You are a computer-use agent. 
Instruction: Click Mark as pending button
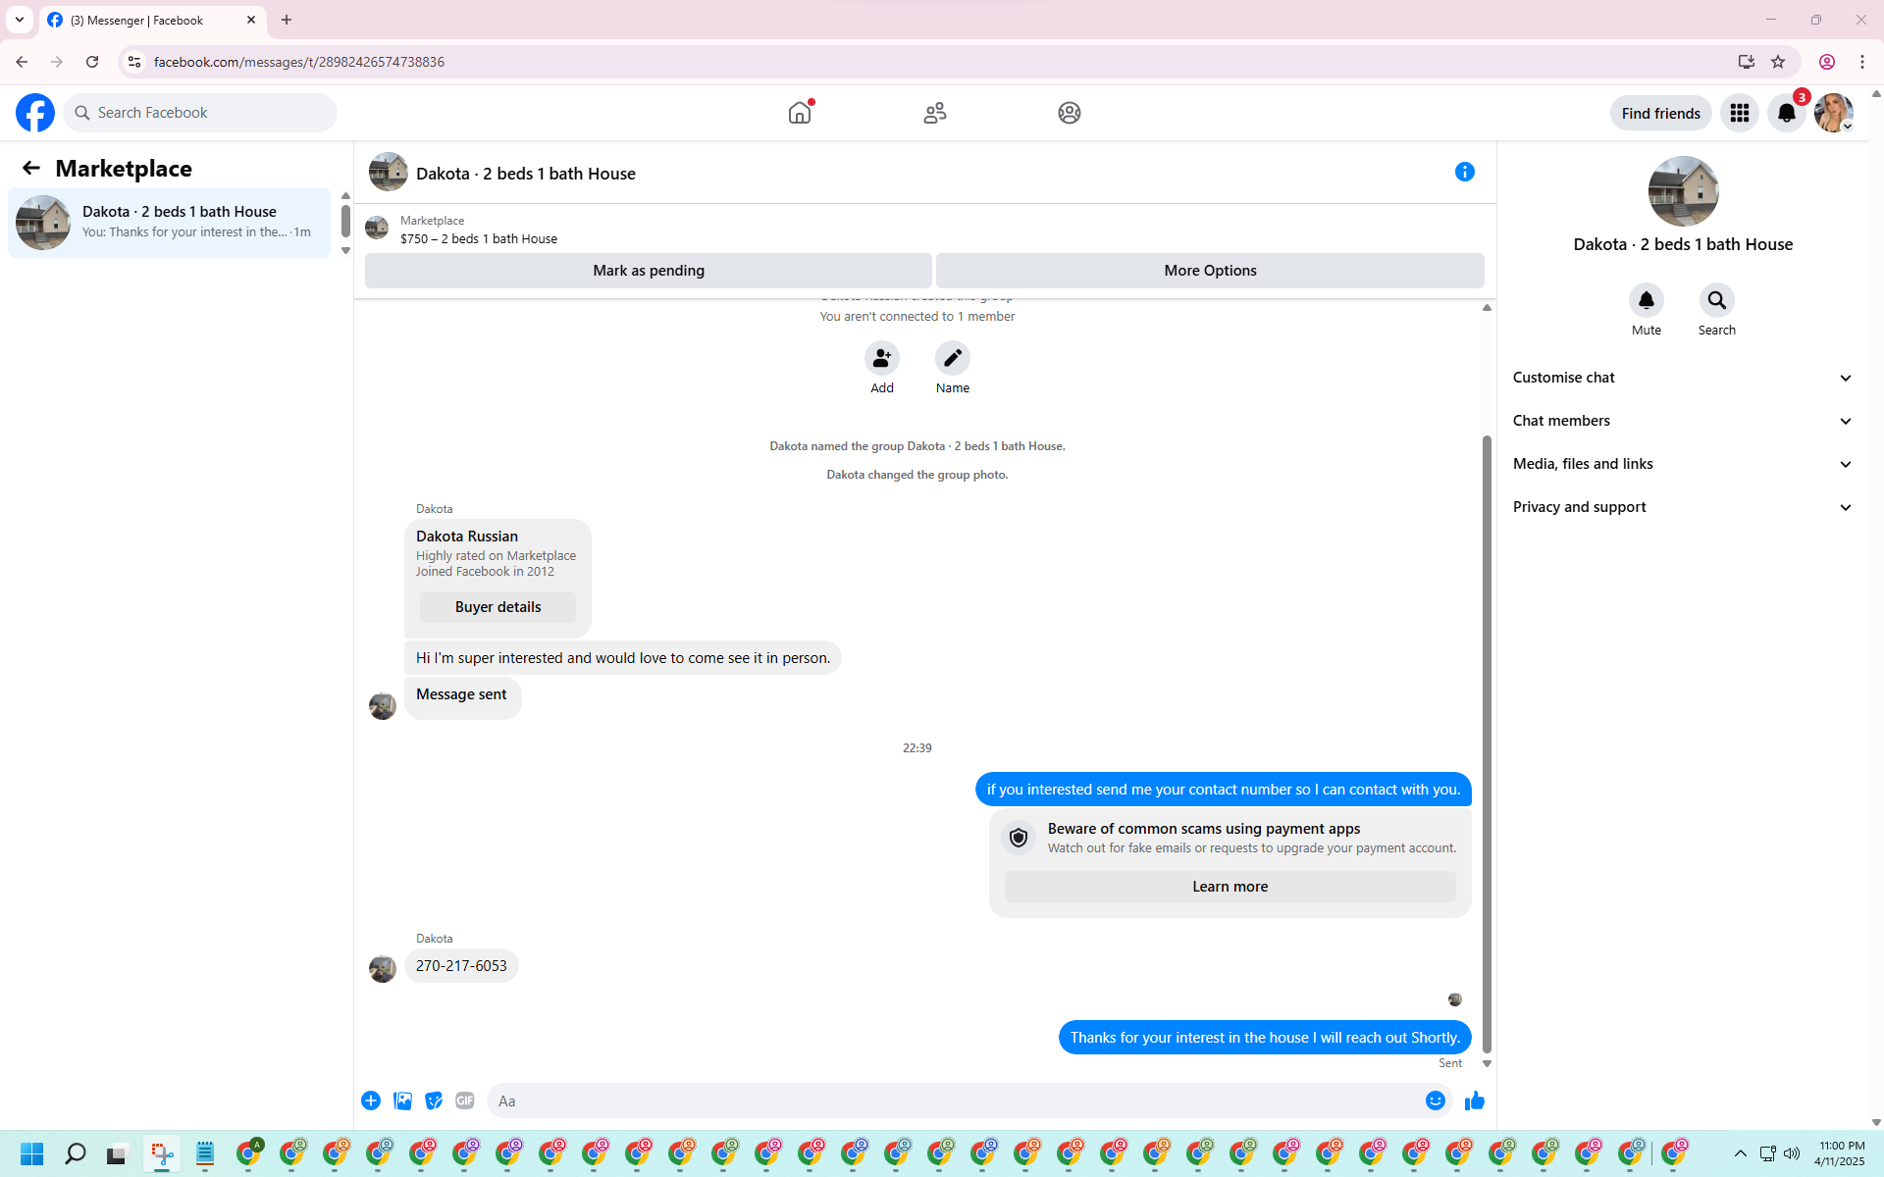(x=648, y=271)
